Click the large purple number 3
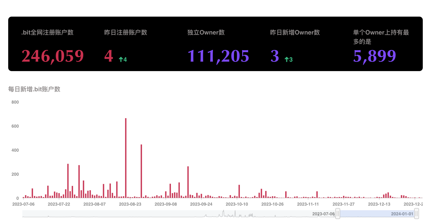This screenshot has width=432, height=223. [x=275, y=56]
